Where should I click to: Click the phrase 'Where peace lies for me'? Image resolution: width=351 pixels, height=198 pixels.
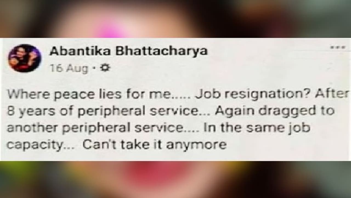coord(89,95)
